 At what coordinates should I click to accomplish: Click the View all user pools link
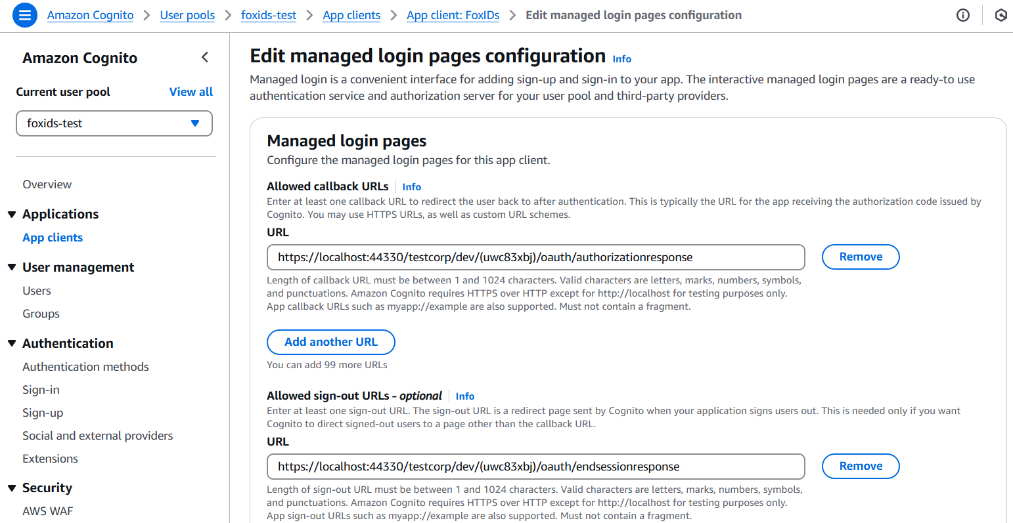click(x=191, y=91)
